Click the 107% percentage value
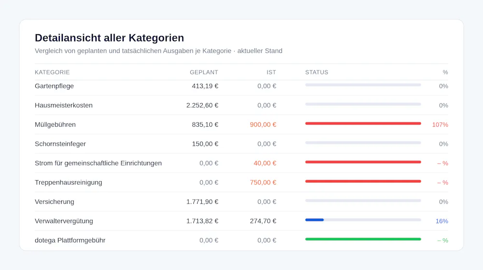This screenshot has height=270, width=483. click(440, 124)
